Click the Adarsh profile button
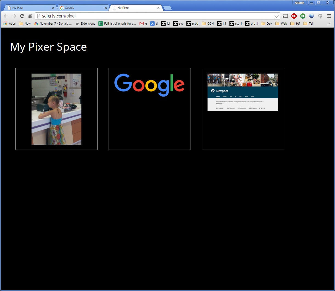 point(299,3)
